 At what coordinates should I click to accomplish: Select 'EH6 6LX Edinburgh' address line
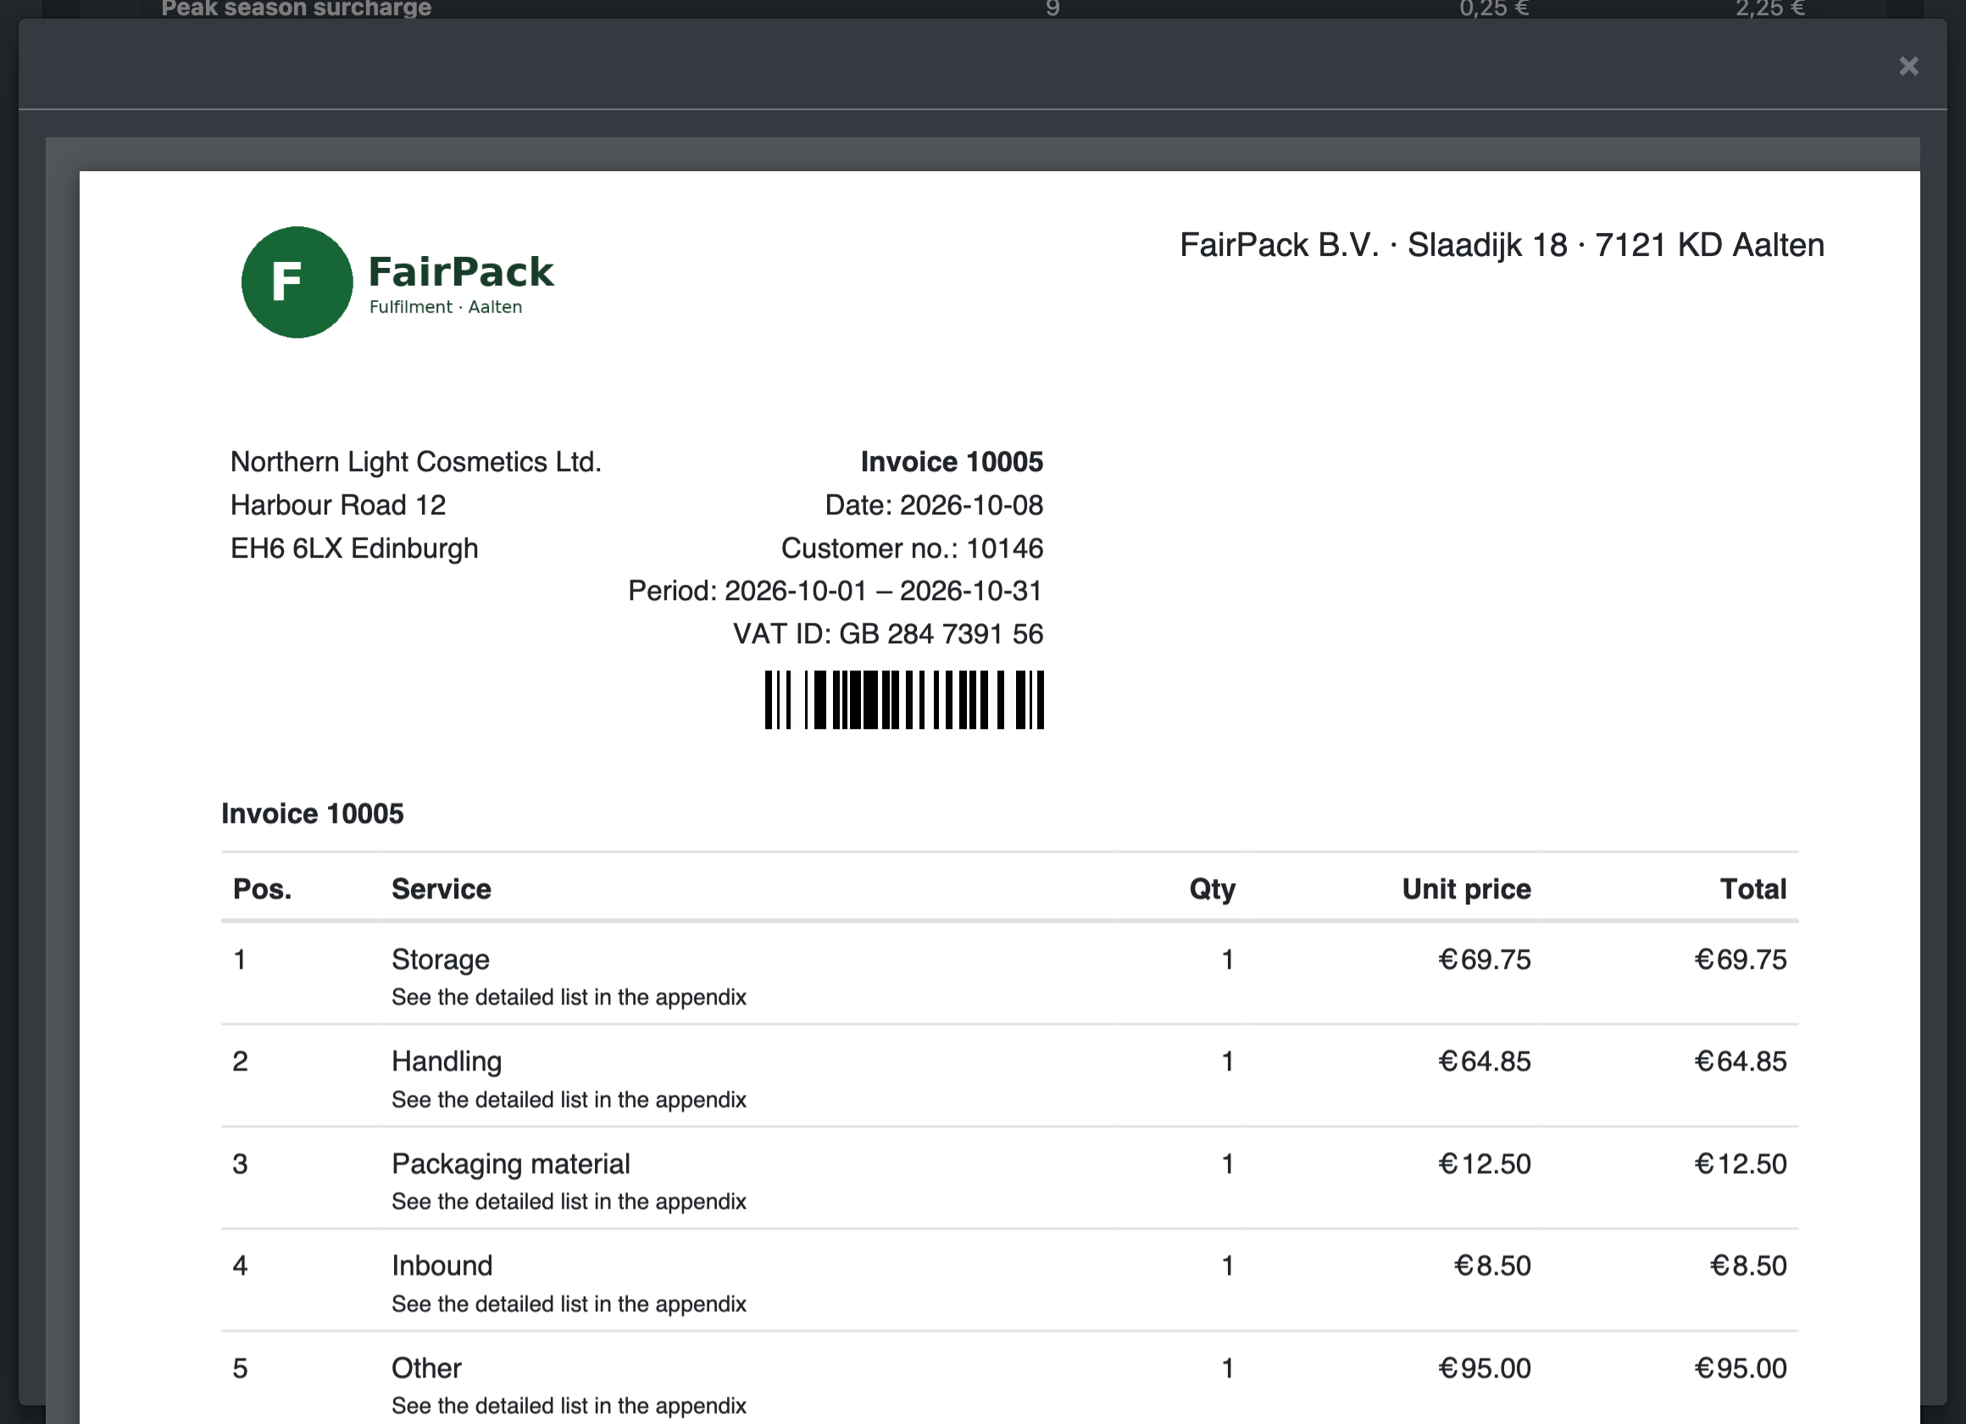353,548
